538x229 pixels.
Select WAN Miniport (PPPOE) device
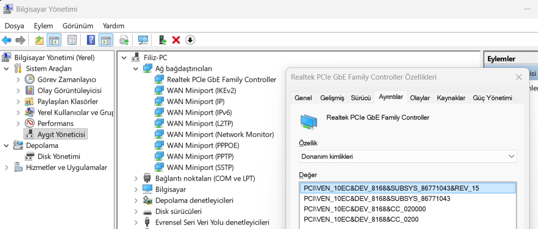203,145
